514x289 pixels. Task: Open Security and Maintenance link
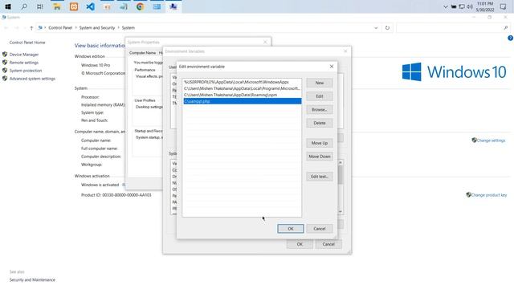point(32,280)
